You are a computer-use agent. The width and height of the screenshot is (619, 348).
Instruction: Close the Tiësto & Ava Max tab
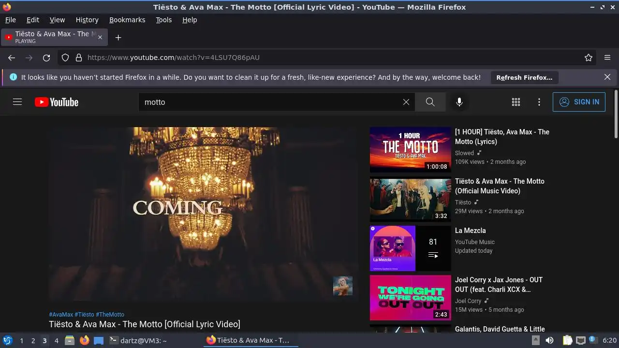point(100,37)
